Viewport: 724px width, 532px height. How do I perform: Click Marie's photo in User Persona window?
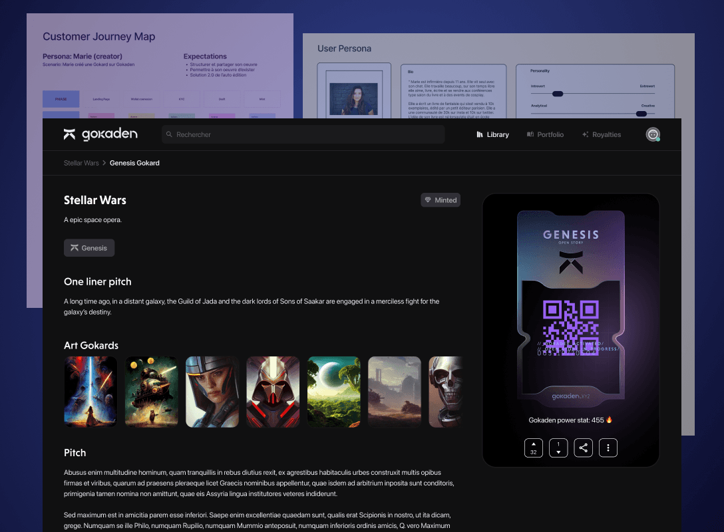click(x=354, y=98)
